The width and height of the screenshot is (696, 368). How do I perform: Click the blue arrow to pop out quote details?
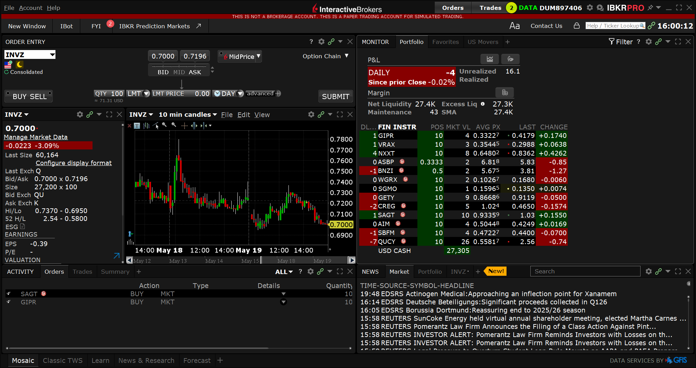tap(117, 255)
